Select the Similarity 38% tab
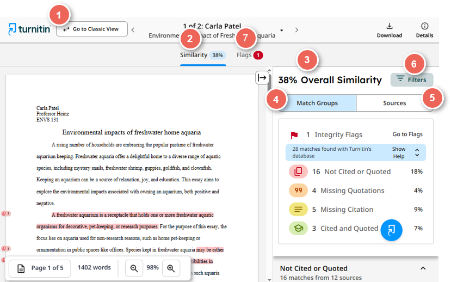The height and width of the screenshot is (282, 451). coord(203,55)
